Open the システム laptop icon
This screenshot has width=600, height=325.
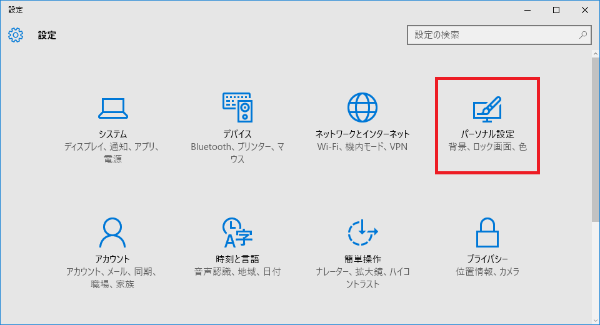click(113, 108)
